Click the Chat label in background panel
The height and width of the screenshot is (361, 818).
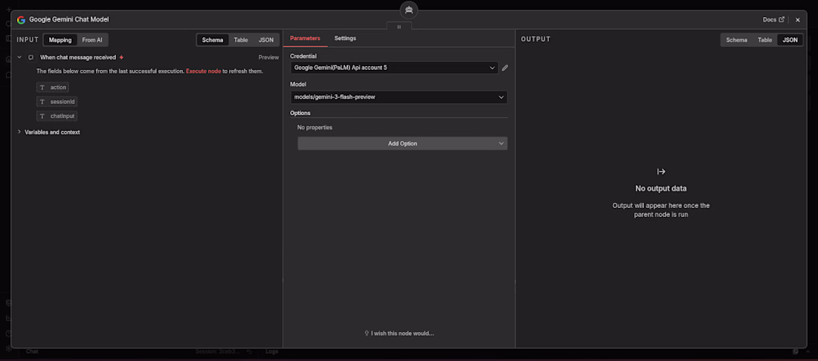coord(32,351)
